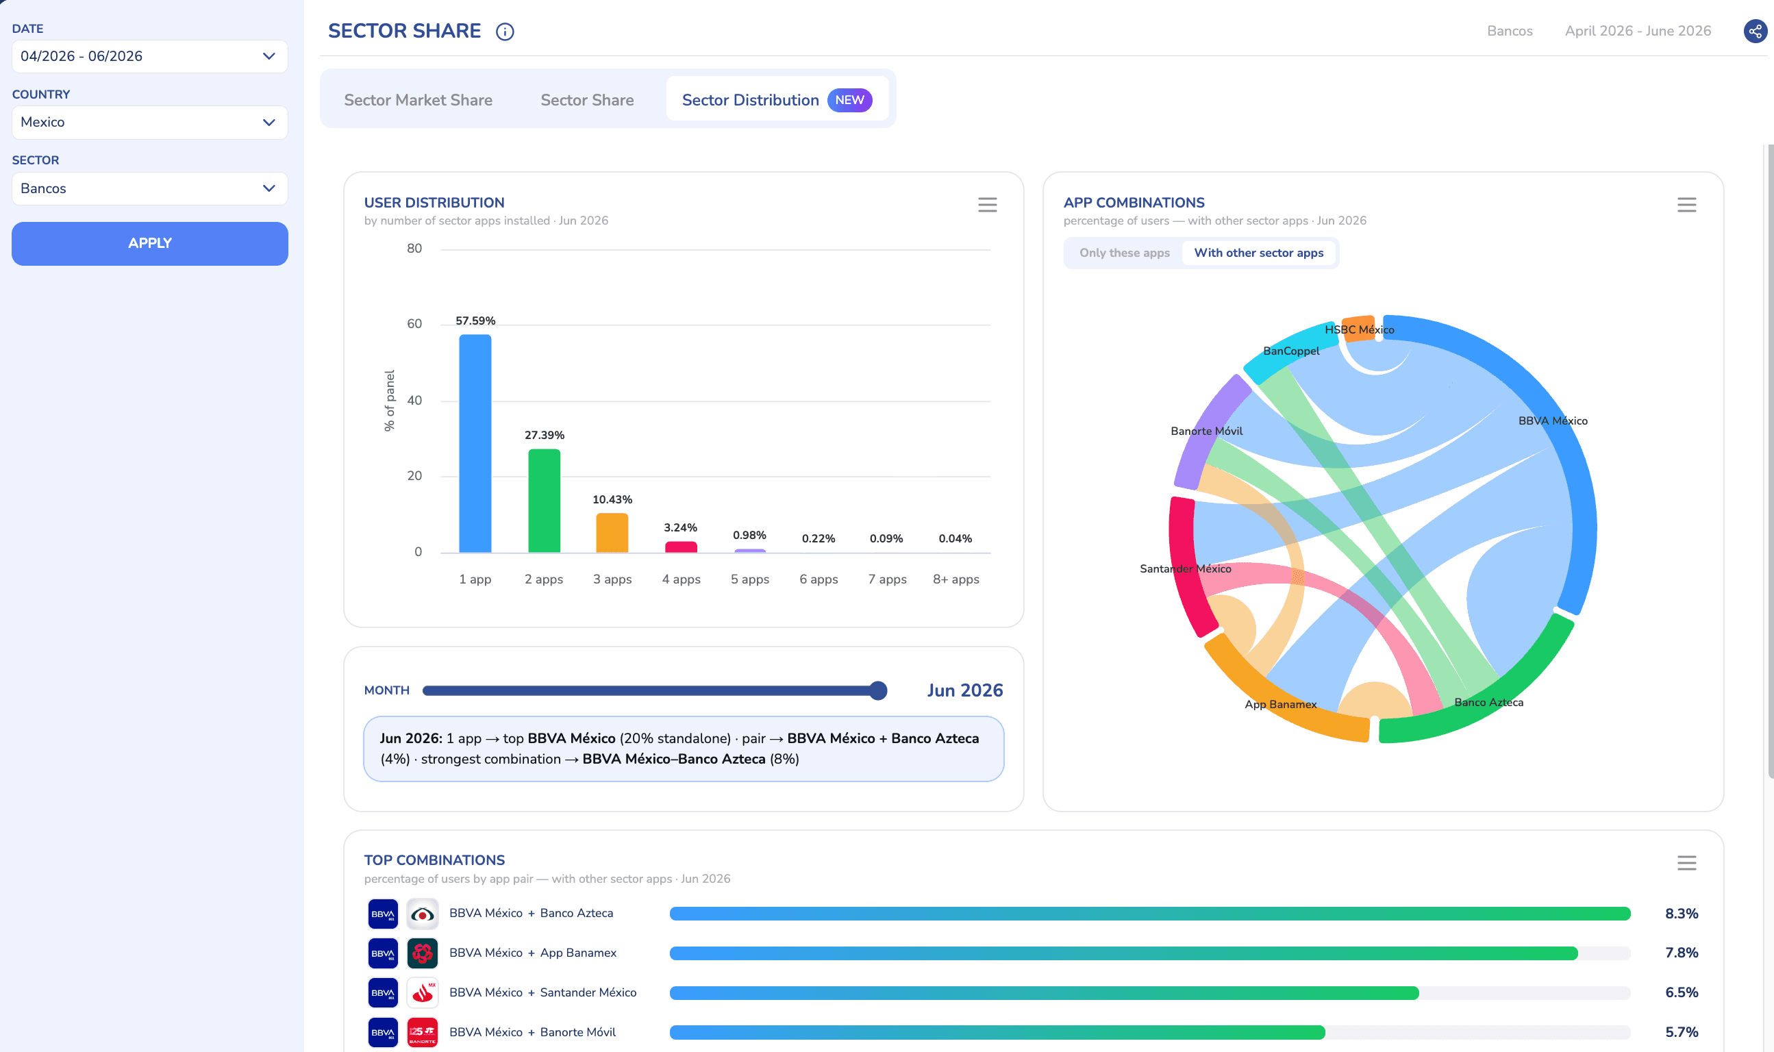Switch to the Sector Share tab

[587, 100]
